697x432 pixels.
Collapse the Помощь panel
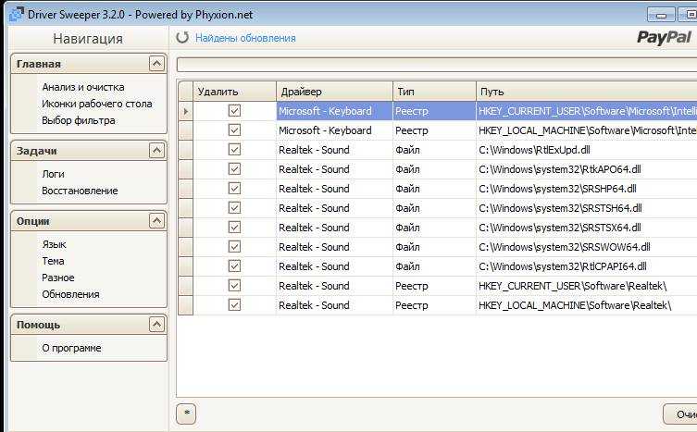point(156,325)
